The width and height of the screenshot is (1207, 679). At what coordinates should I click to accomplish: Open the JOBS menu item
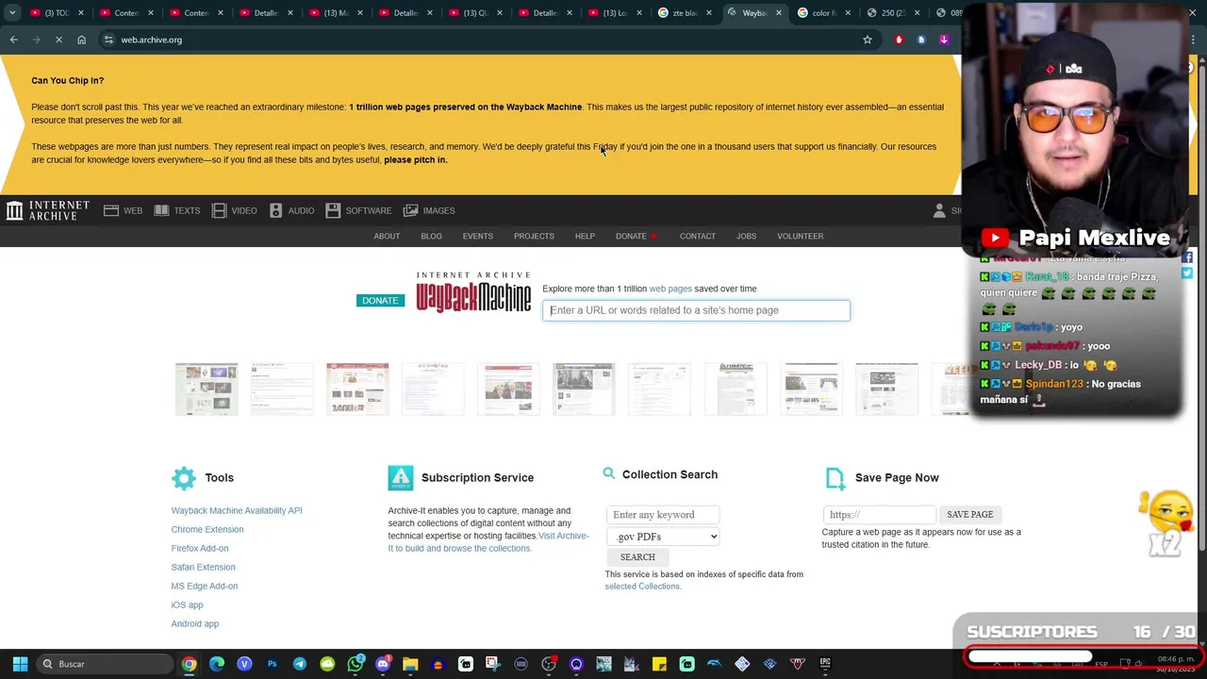[x=746, y=236]
